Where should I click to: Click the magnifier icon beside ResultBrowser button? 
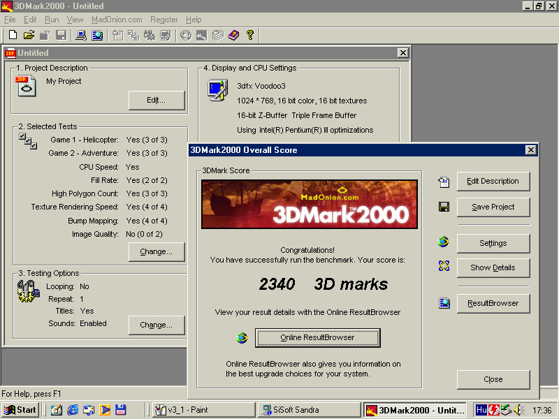click(x=444, y=303)
